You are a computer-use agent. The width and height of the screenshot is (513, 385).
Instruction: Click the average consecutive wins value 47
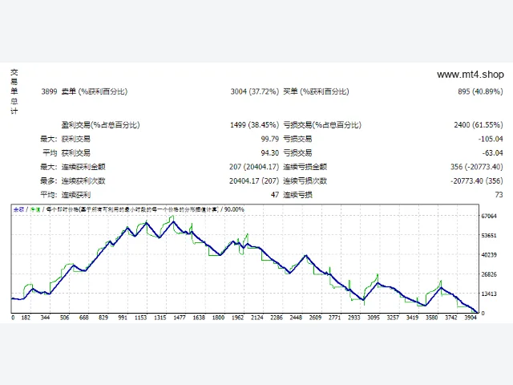[275, 195]
